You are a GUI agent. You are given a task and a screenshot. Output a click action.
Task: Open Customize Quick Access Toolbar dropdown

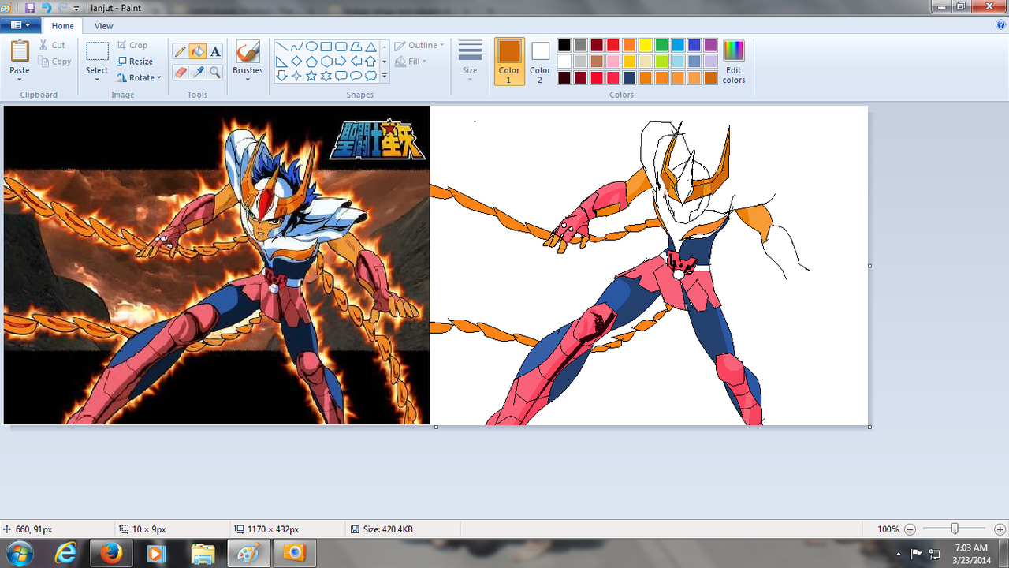pyautogui.click(x=76, y=8)
